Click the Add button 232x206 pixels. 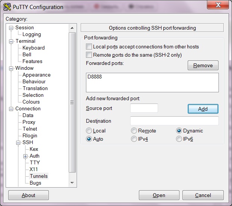click(x=203, y=109)
